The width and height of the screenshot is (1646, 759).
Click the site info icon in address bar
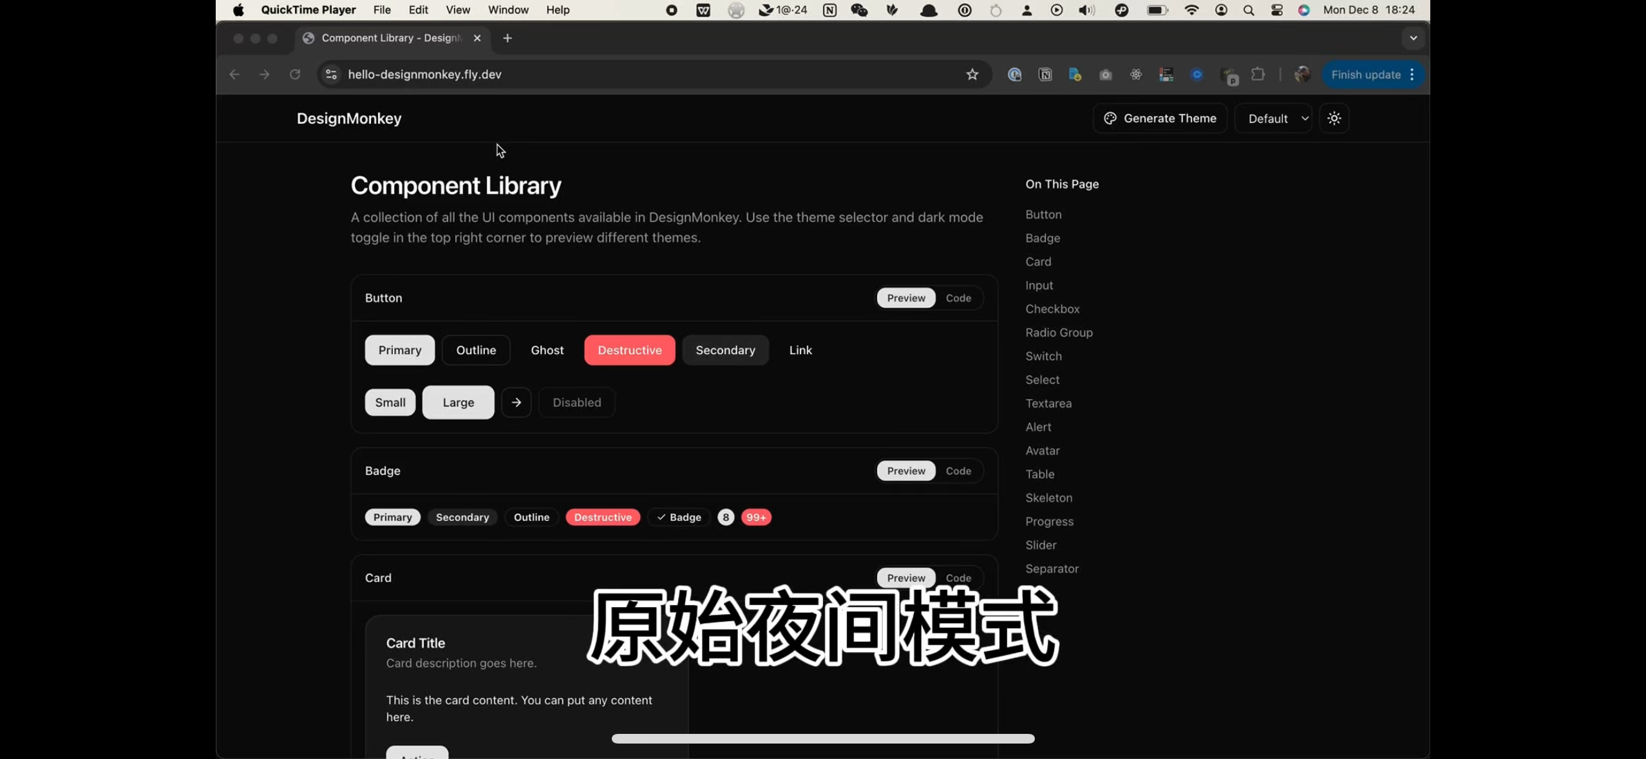pos(331,75)
